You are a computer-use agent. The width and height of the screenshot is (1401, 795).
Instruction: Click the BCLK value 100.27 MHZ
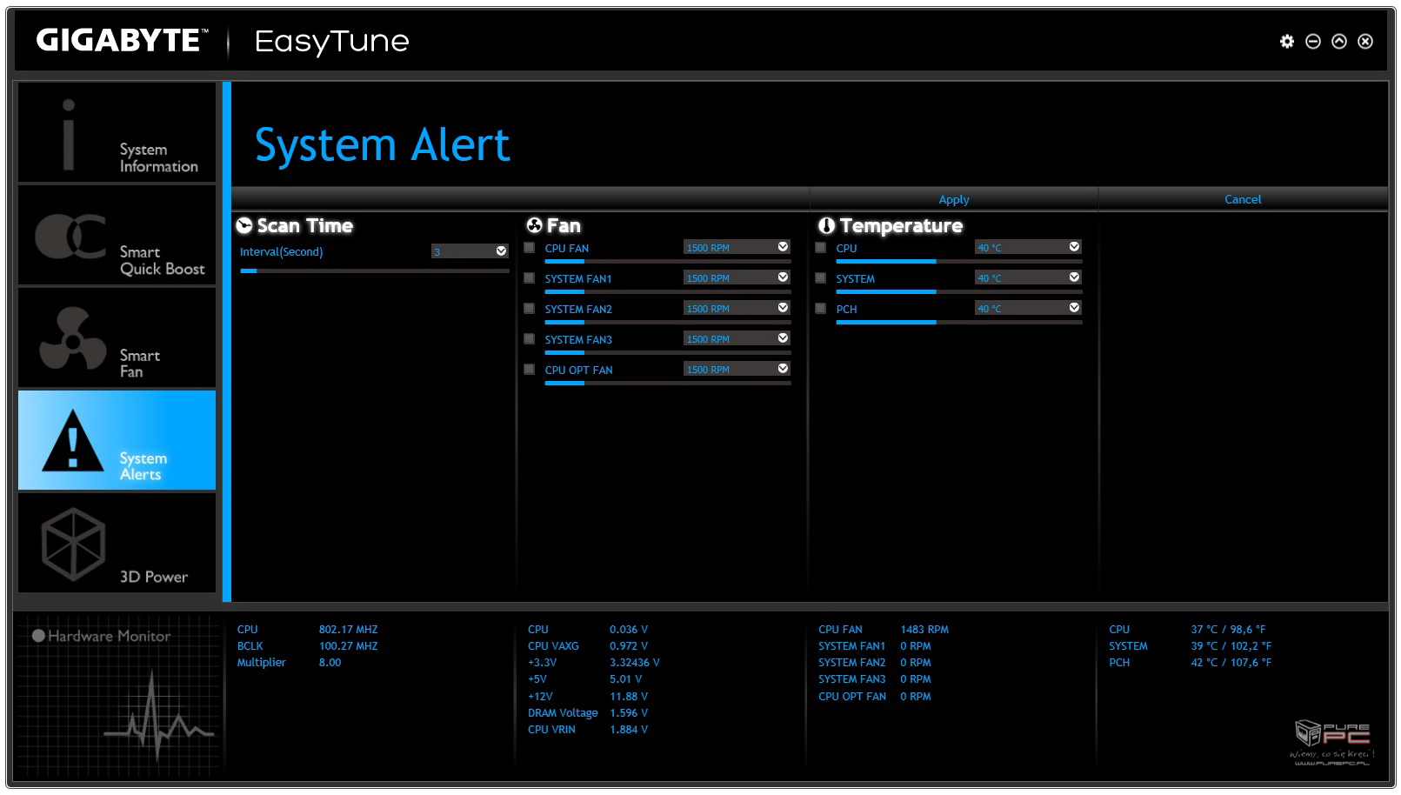[x=348, y=645]
